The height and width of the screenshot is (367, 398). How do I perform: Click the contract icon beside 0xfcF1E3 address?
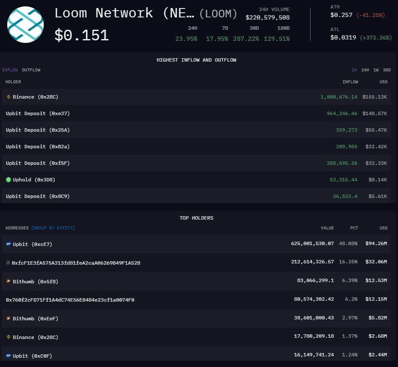point(8,263)
